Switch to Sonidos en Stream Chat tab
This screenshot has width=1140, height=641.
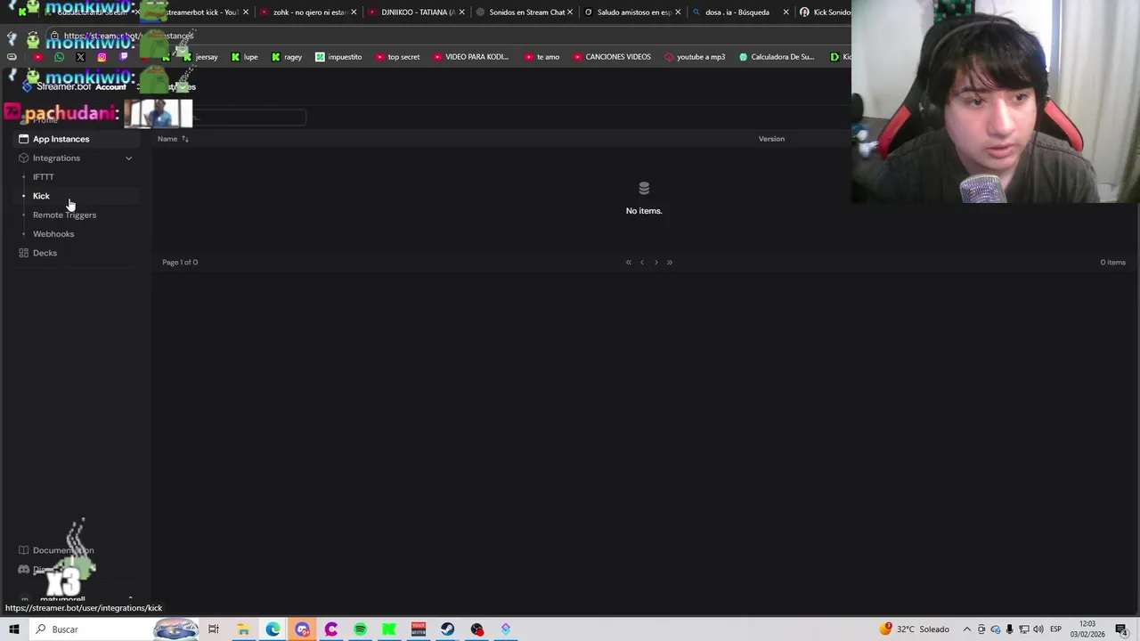[x=525, y=12]
